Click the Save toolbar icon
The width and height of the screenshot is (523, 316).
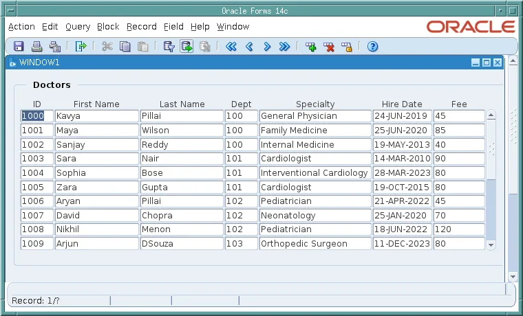[19, 46]
